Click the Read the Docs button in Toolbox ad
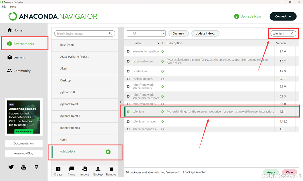303x181 pixels. click(24, 131)
